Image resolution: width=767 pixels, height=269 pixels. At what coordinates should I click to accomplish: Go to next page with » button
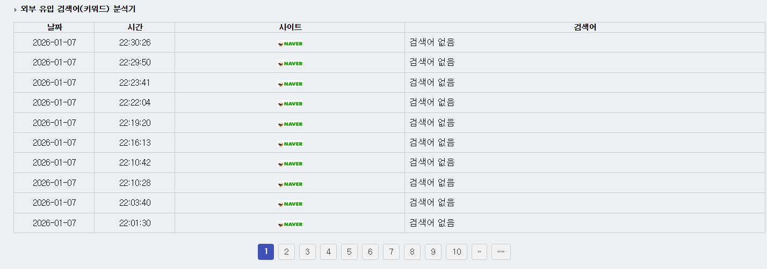[480, 252]
